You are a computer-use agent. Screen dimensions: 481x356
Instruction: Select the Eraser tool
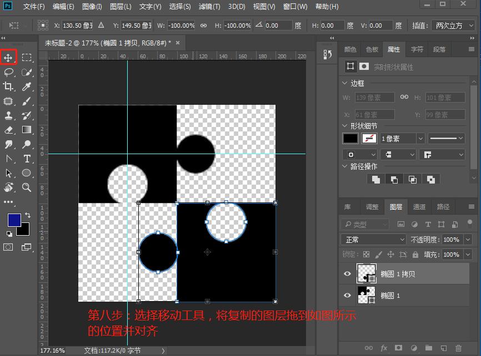9,130
